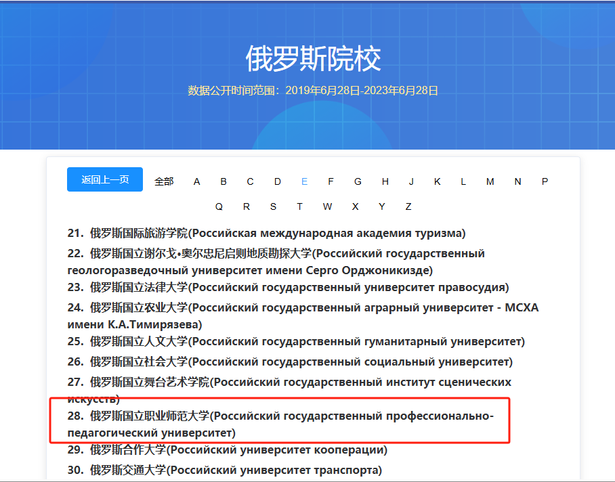Select the letter S filter
Screen dimensions: 615x482
(273, 206)
